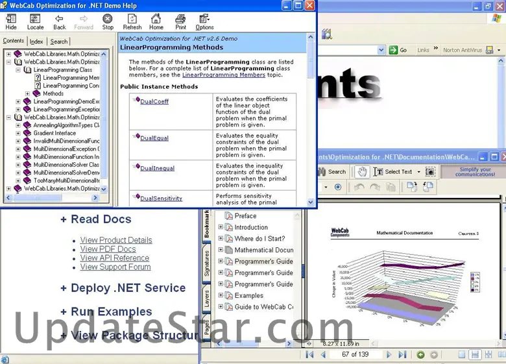This screenshot has width=506, height=364.
Task: Open the Layers side tab
Action: 206,298
